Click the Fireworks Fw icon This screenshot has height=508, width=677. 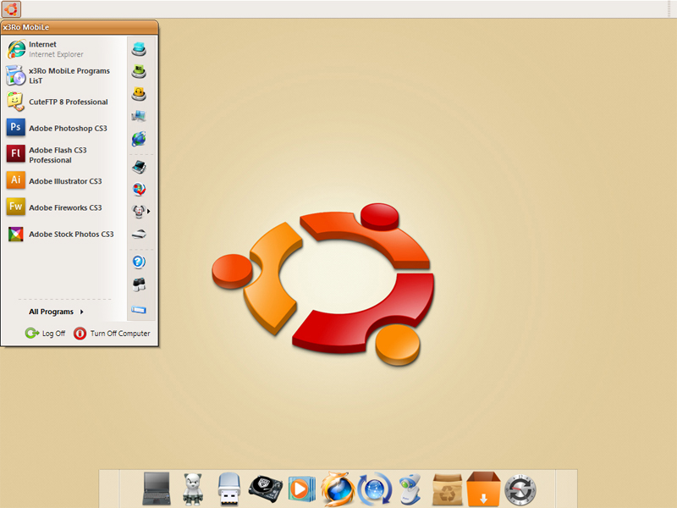pos(16,207)
